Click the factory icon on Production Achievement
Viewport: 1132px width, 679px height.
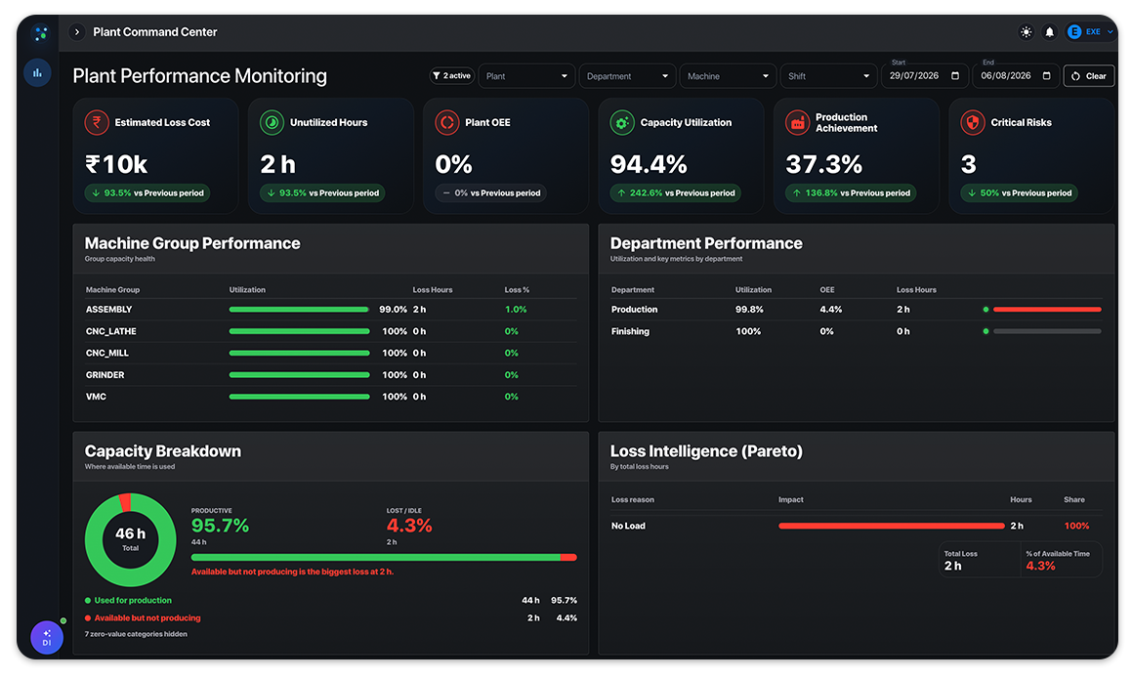[x=798, y=122]
